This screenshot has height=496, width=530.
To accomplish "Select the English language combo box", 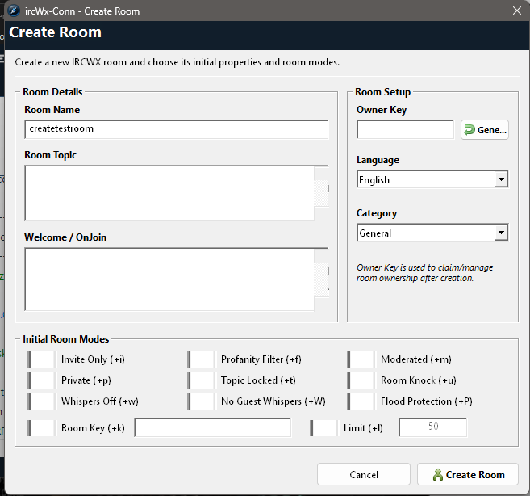I will (432, 179).
